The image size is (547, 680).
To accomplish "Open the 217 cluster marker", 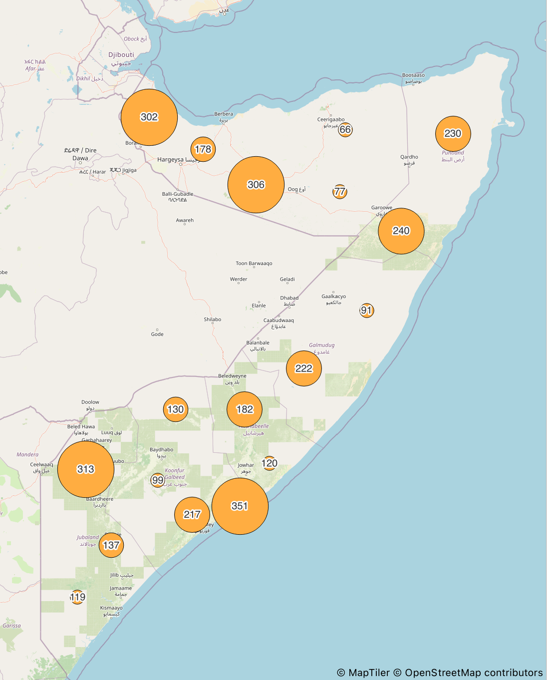I will [x=192, y=515].
